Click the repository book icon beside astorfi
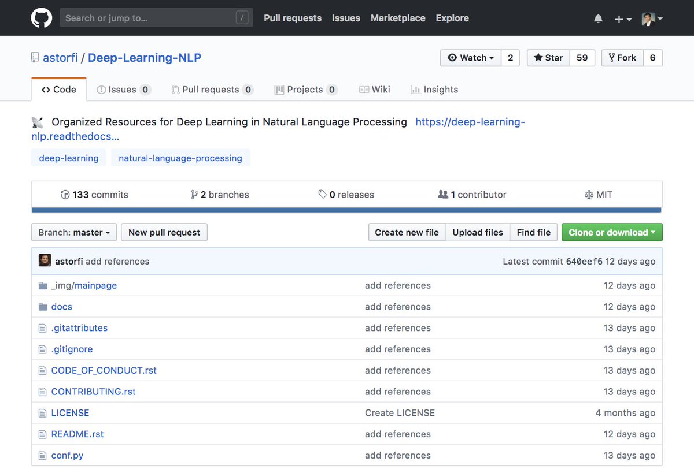This screenshot has width=694, height=473. click(x=35, y=58)
